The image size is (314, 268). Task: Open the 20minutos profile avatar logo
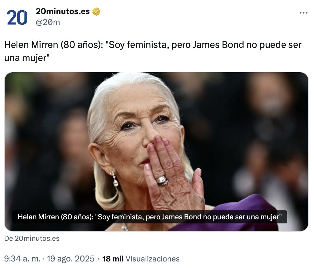(x=17, y=17)
